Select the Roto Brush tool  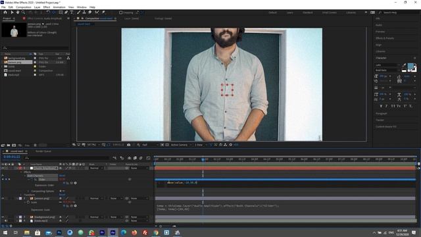pyautogui.click(x=97, y=13)
